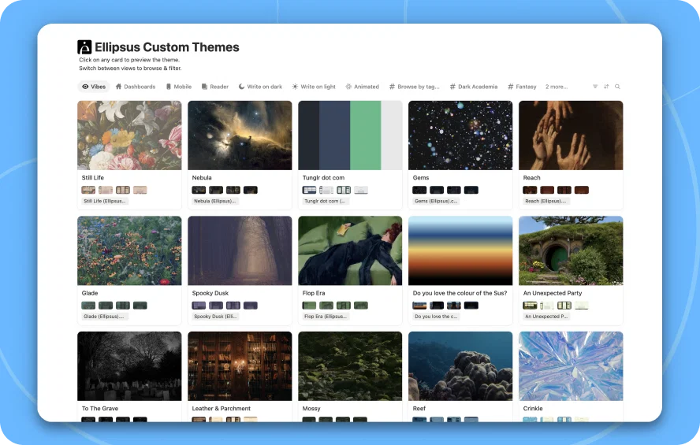Expand the 2 more views dropdown

click(x=557, y=87)
